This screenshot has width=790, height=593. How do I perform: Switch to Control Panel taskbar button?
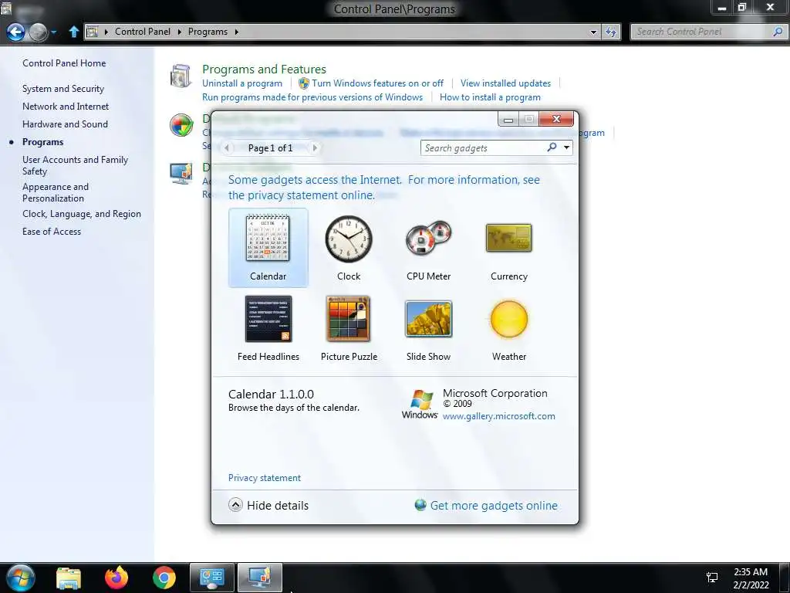pyautogui.click(x=211, y=578)
